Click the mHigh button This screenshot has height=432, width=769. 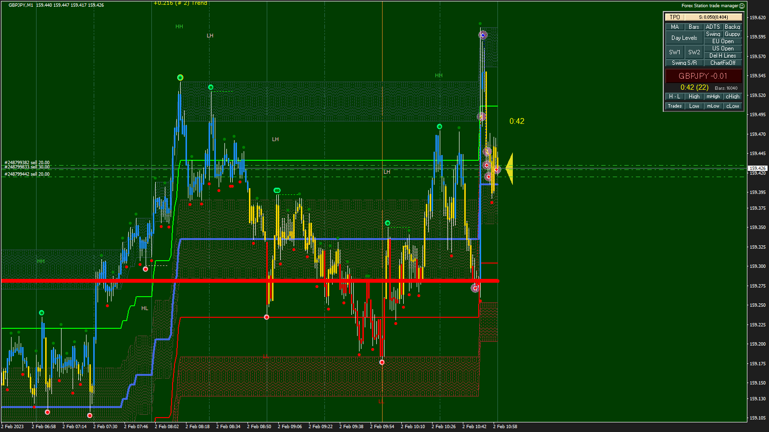click(713, 96)
